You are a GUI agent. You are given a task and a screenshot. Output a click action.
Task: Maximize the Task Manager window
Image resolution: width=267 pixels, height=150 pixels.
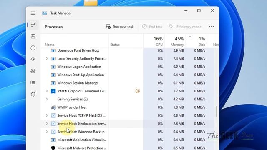pyautogui.click(x=199, y=10)
